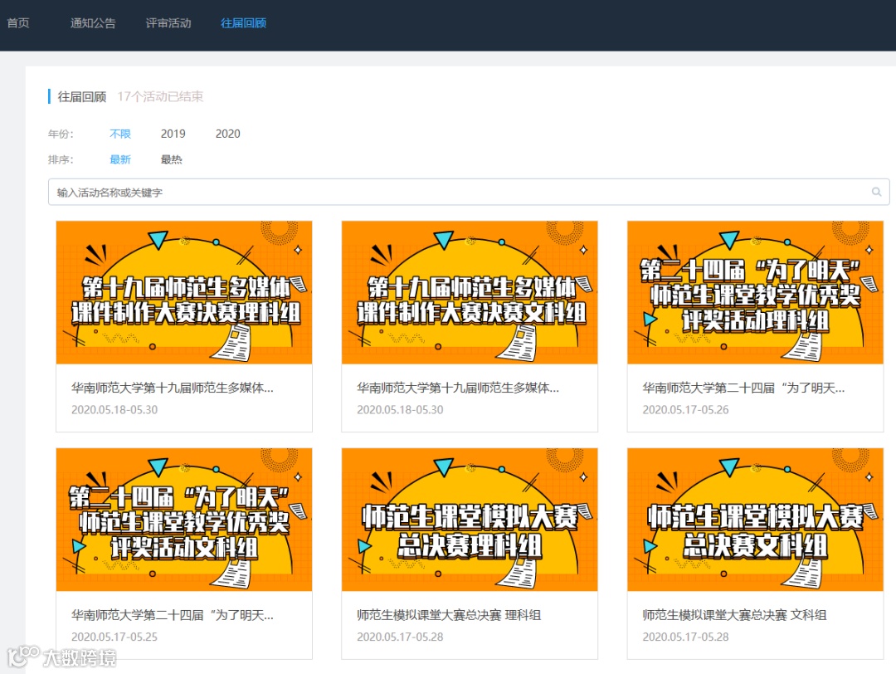Focus the activity name search field
The height and width of the screenshot is (674, 896).
point(469,192)
